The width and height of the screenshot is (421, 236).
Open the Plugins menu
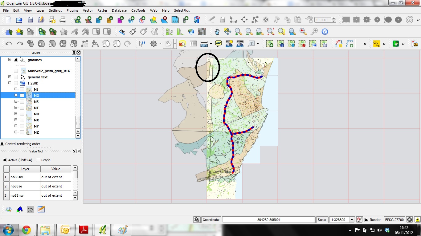pos(72,10)
